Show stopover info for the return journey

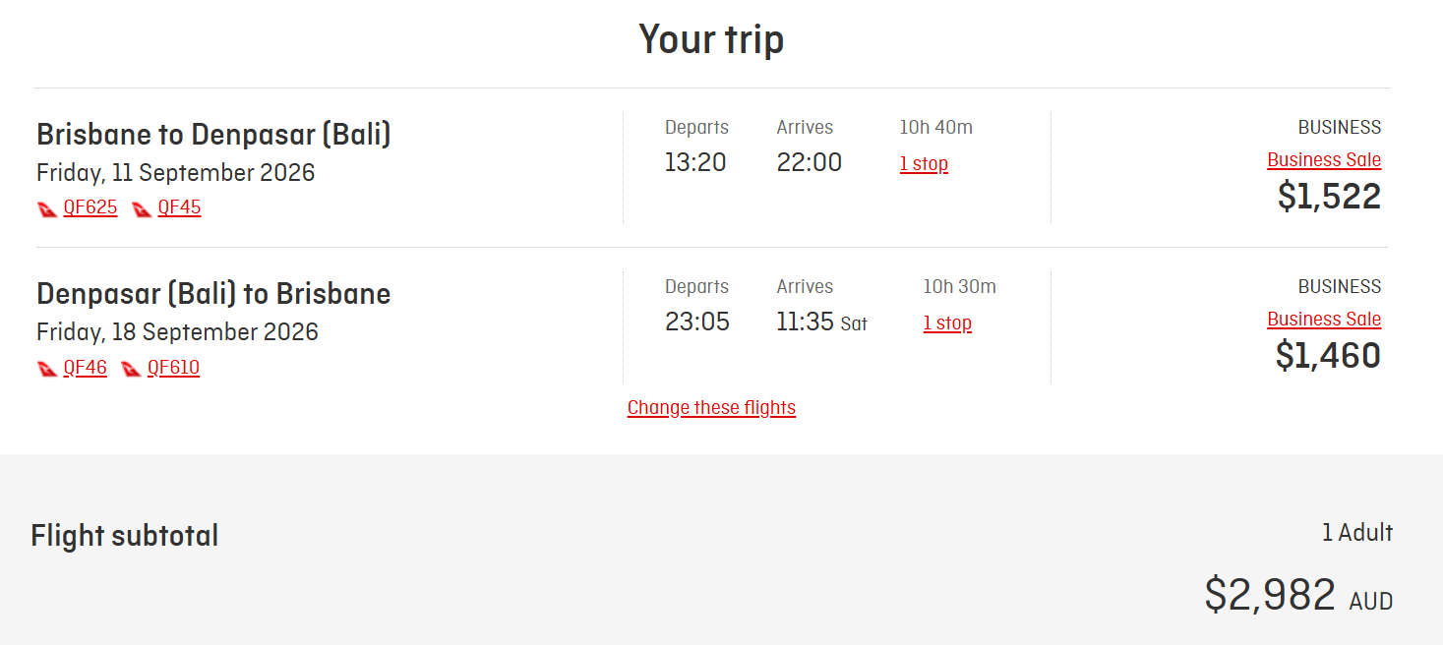coord(946,322)
